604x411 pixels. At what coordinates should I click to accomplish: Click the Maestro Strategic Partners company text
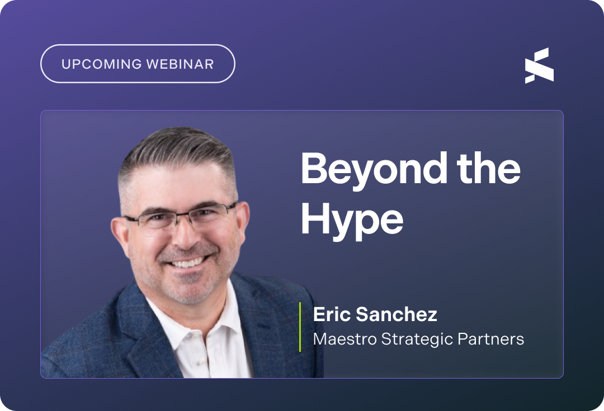[x=418, y=339]
